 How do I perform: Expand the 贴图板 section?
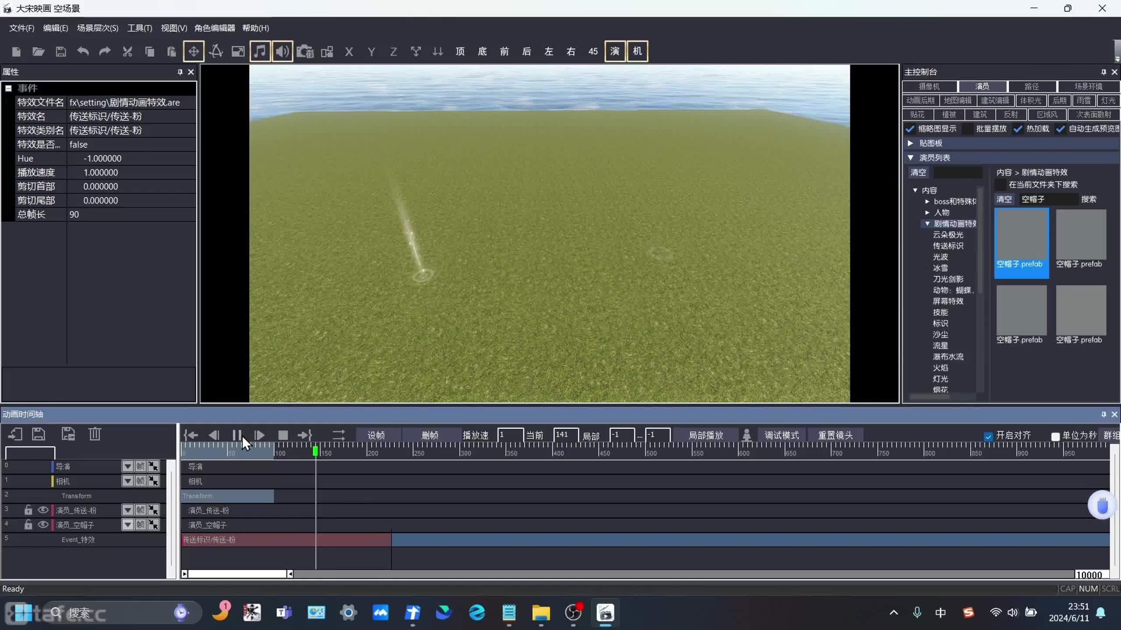point(911,143)
